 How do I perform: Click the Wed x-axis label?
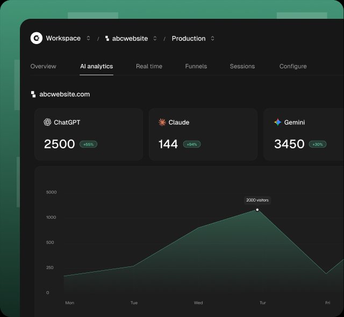point(198,302)
